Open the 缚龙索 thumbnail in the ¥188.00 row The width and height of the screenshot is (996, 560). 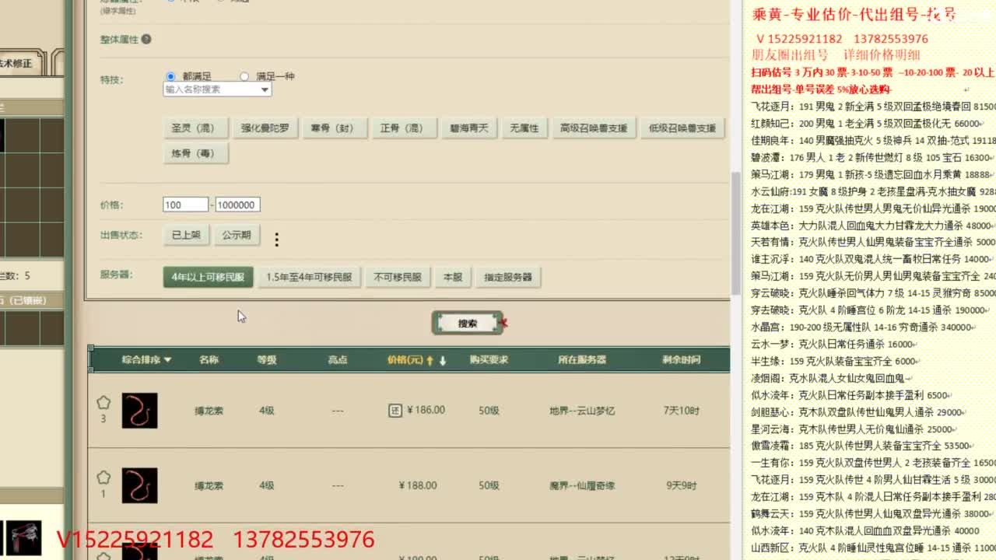140,485
